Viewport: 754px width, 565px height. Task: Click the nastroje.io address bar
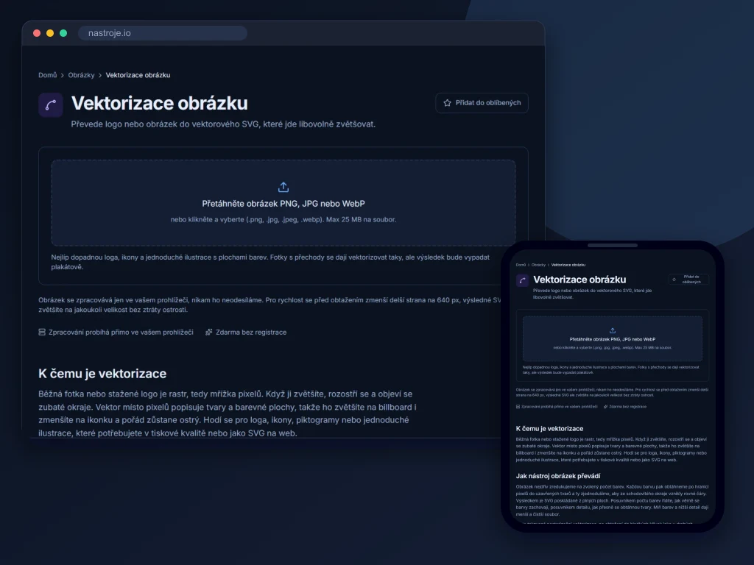163,33
